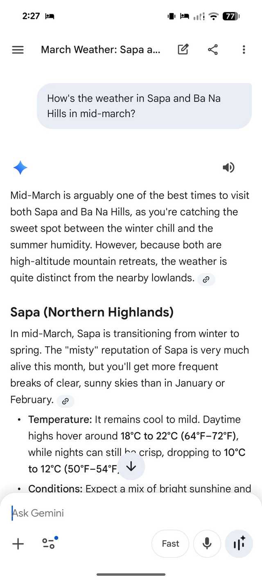Tap the plus button to add attachments
Viewport: 262px width, 582px height.
(x=18, y=544)
